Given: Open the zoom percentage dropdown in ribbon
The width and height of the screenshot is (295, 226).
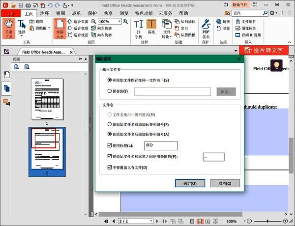Looking at the screenshot, I should coord(119,22).
